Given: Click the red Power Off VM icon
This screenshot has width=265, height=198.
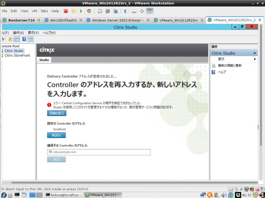Looking at the screenshot, I should (x=66, y=11).
